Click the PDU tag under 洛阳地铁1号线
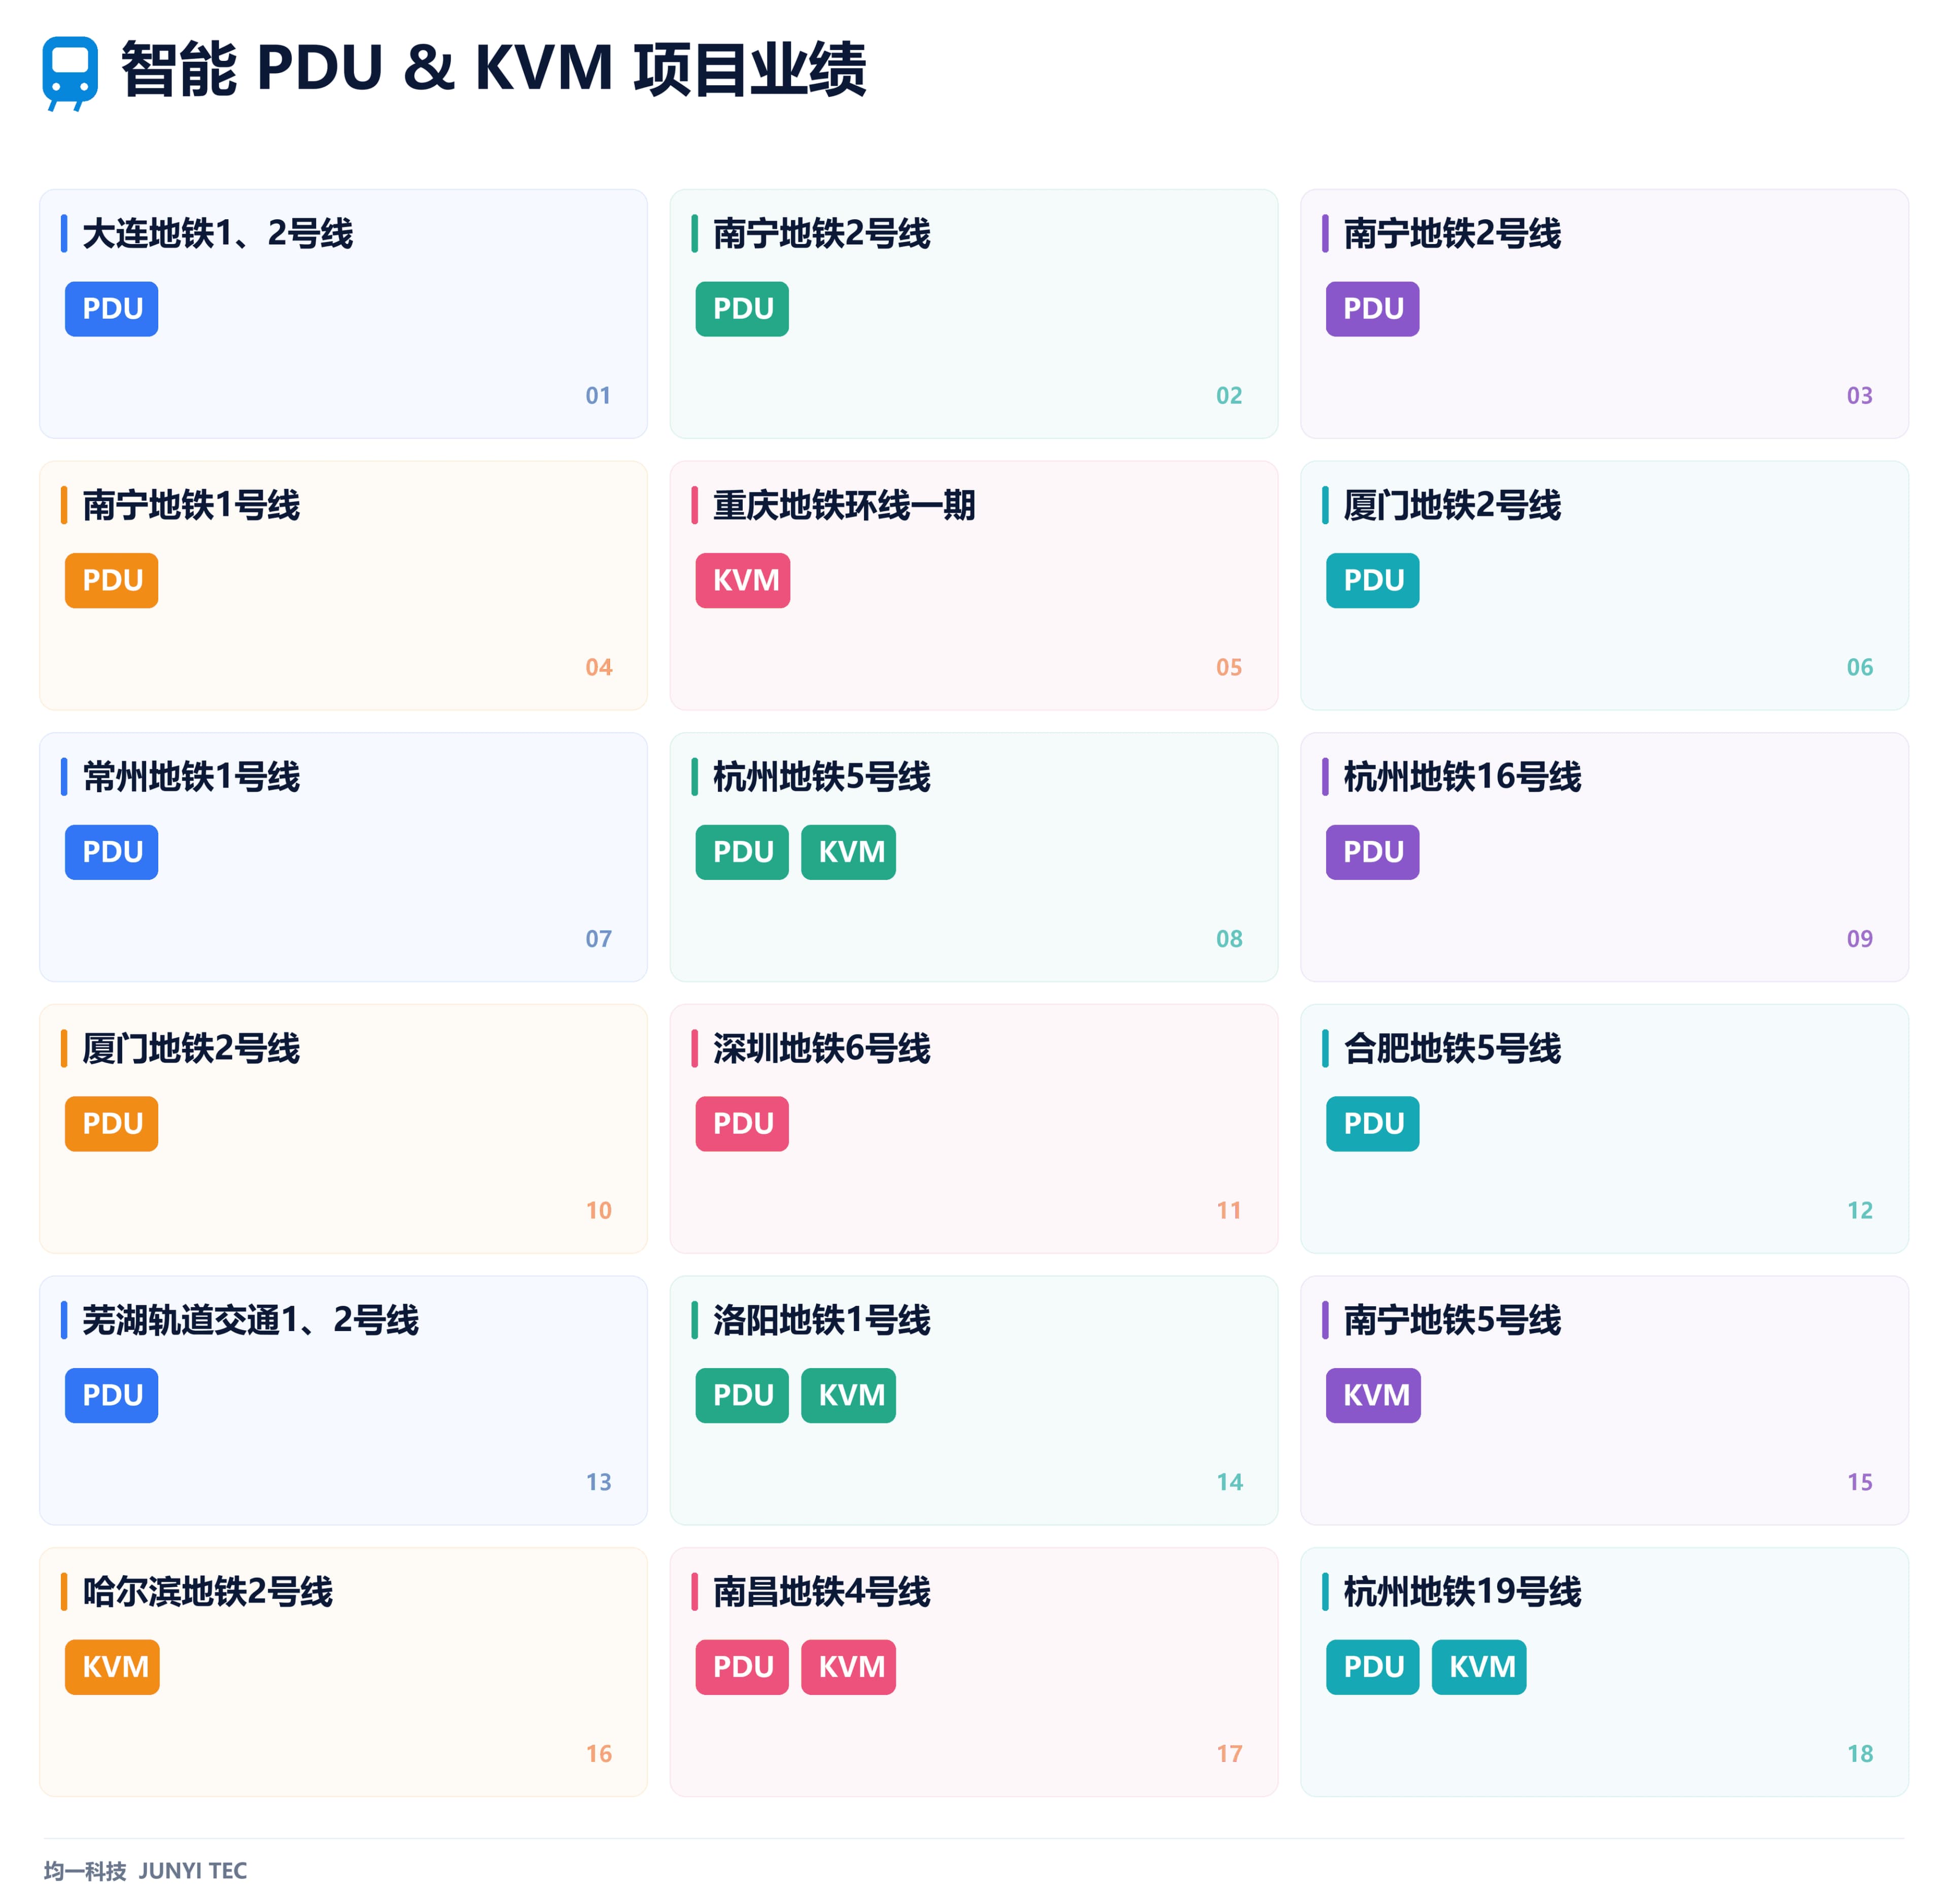This screenshot has width=1948, height=1904. (x=743, y=1395)
